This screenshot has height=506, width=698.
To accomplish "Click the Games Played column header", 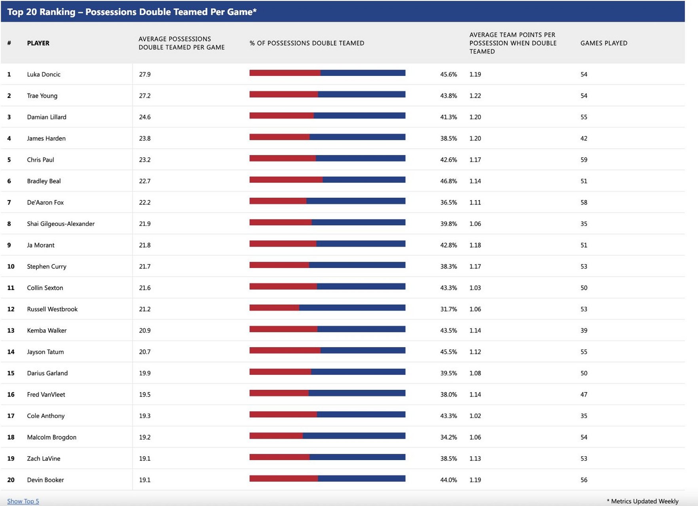I will pos(604,43).
